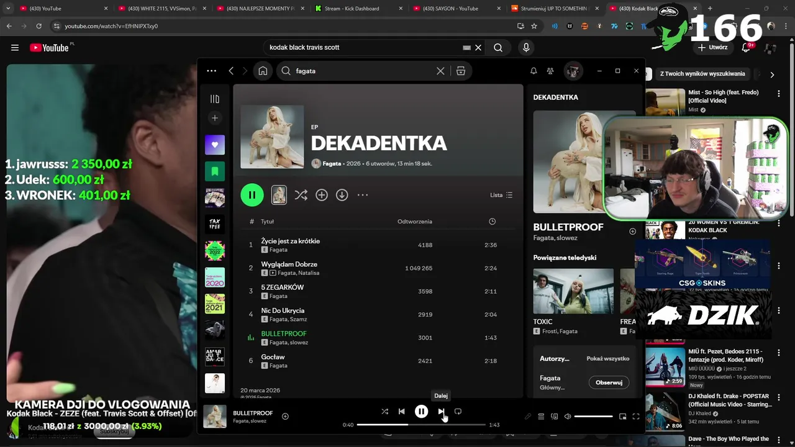Sort tracks by Odtworzenia column
The height and width of the screenshot is (447, 795).
[x=415, y=222]
